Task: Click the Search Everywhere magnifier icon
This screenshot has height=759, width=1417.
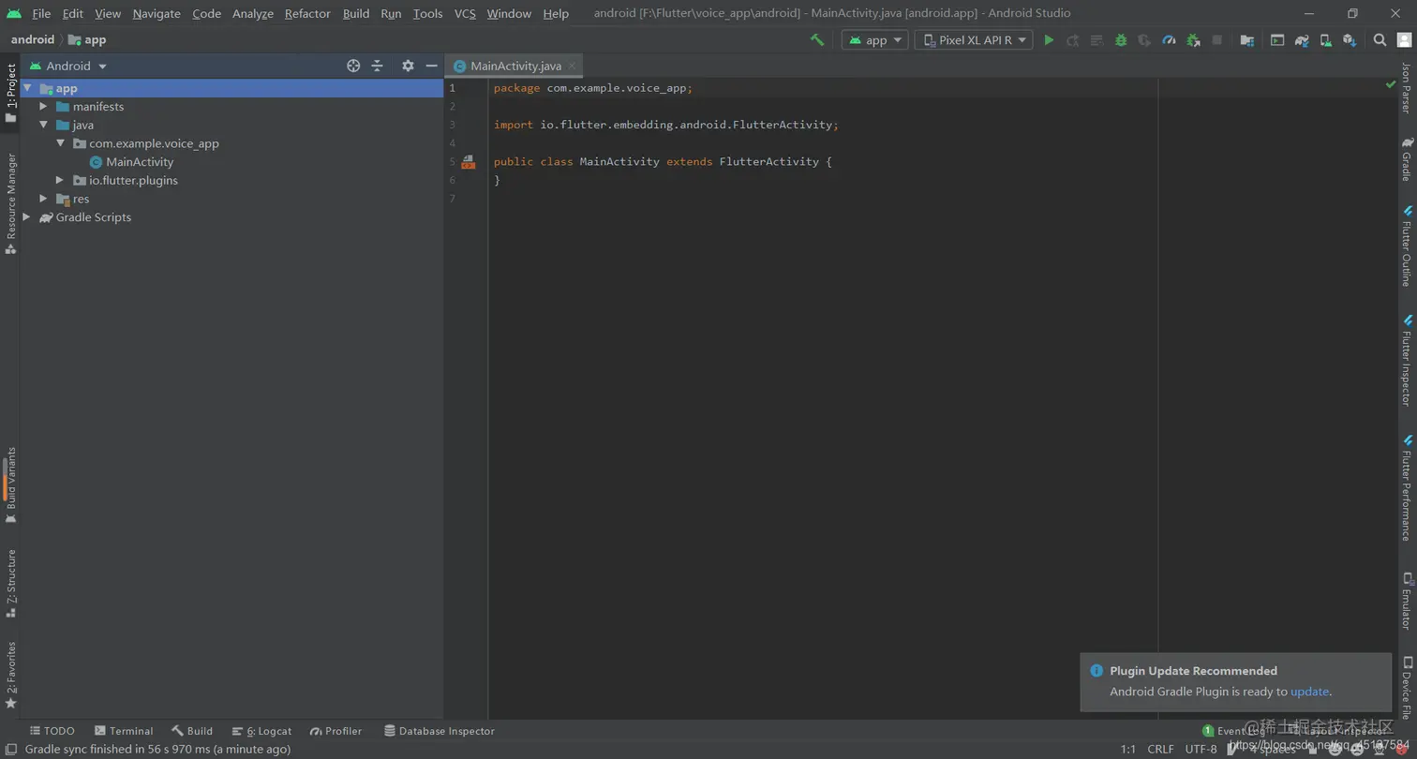Action: pos(1380,39)
